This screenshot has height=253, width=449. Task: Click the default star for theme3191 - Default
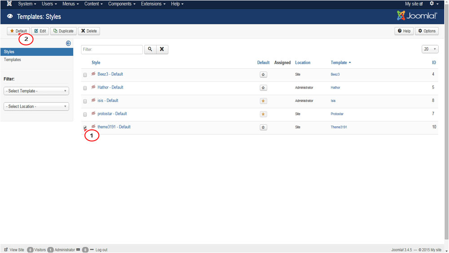point(263,127)
